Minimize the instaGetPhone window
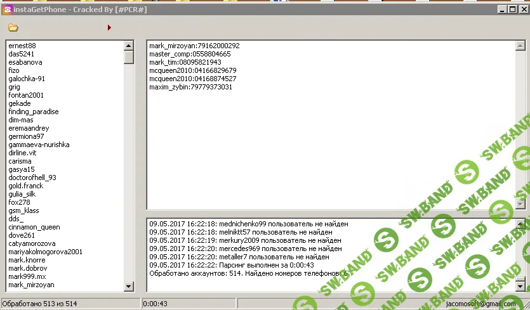Image resolution: width=530 pixels, height=310 pixels. coord(502,9)
